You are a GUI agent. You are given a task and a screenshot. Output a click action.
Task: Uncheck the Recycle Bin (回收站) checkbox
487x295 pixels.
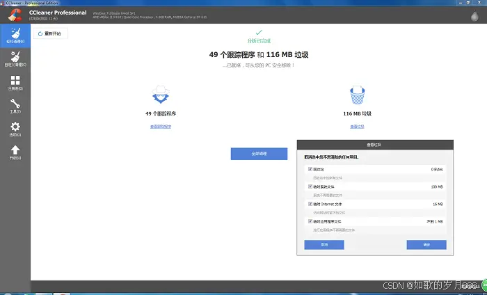[x=310, y=169]
